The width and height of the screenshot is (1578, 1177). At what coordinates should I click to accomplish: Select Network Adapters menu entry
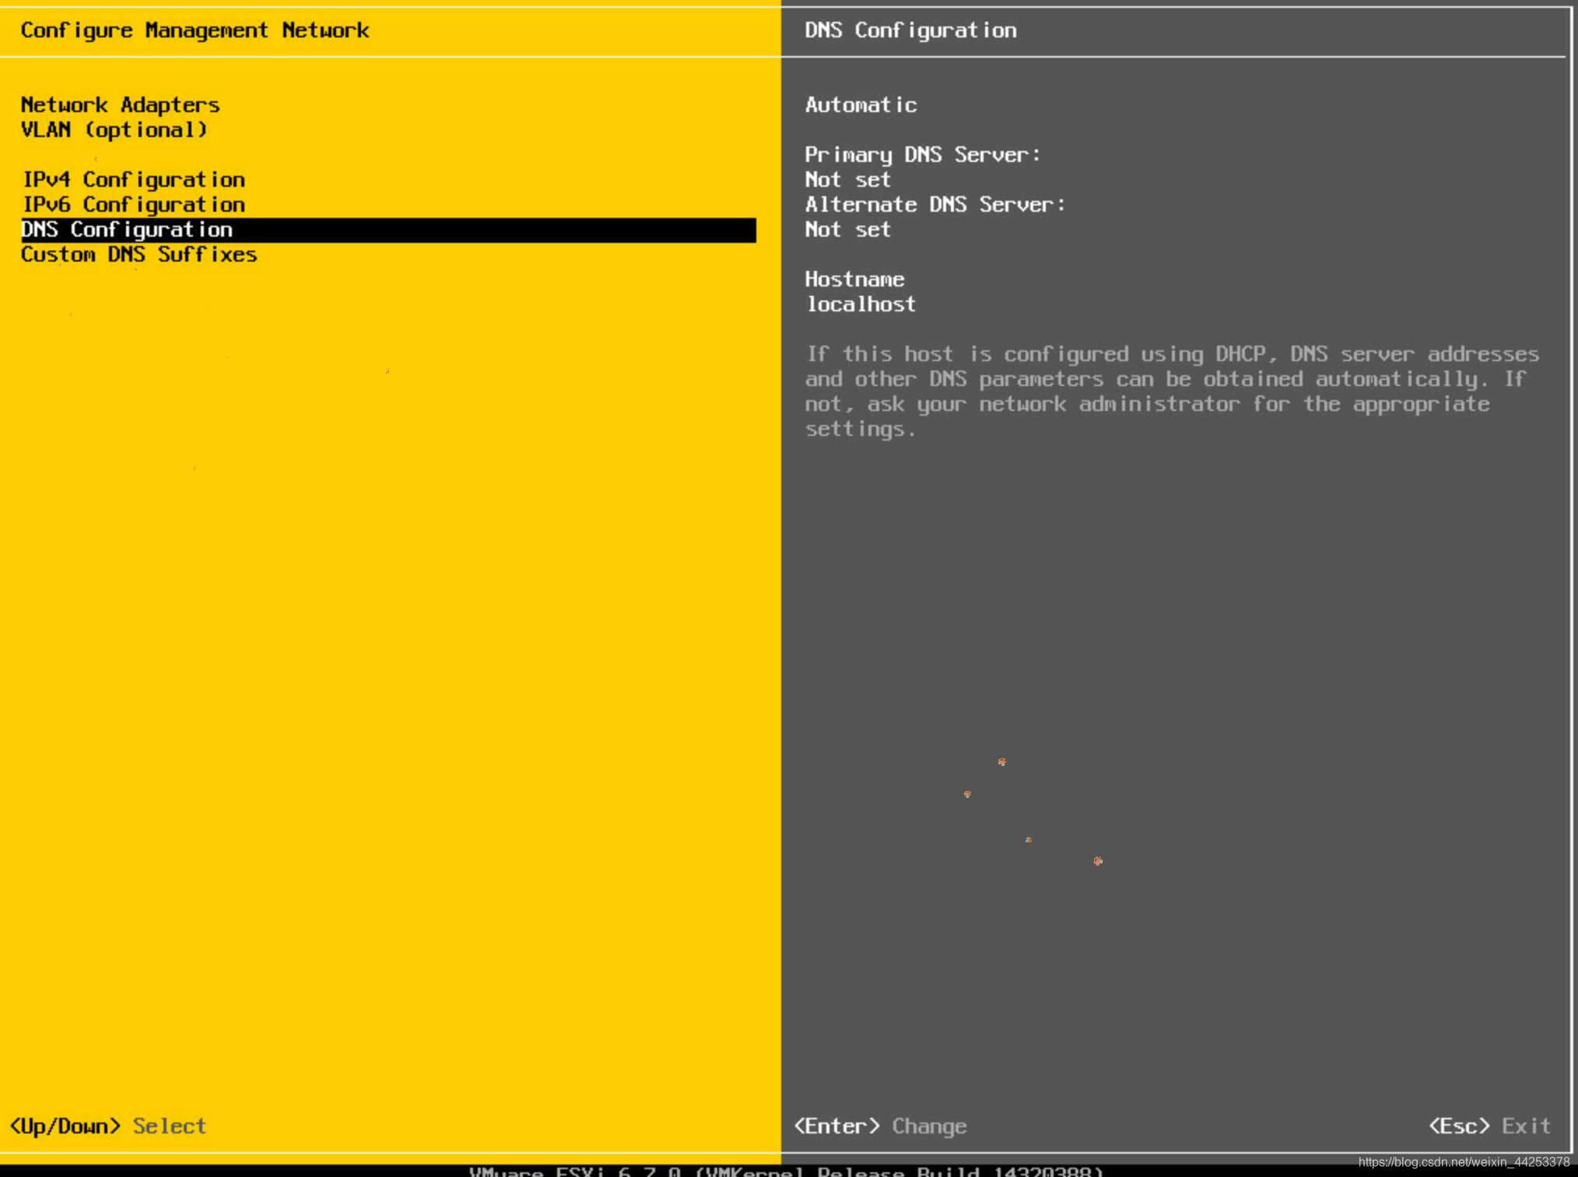(120, 104)
